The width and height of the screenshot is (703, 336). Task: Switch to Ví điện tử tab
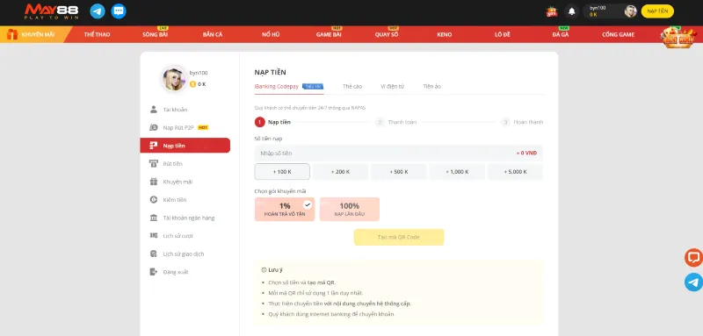[392, 86]
